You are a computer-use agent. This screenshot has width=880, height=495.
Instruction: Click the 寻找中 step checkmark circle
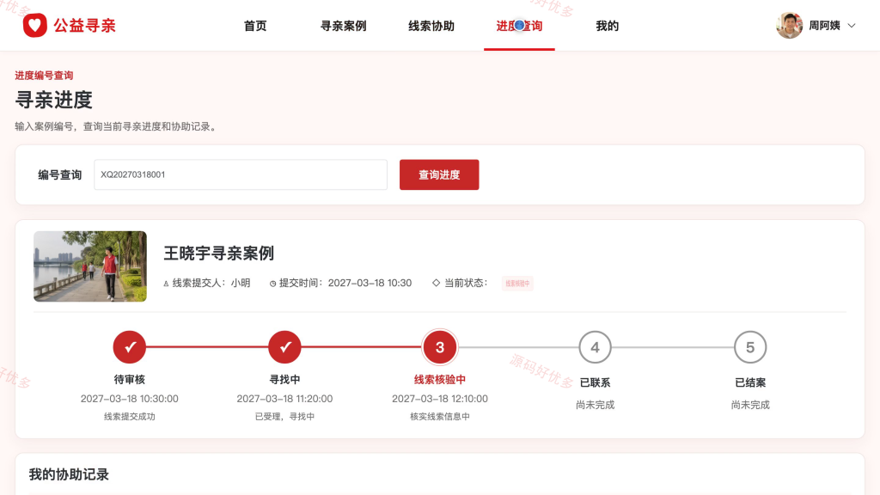click(284, 347)
